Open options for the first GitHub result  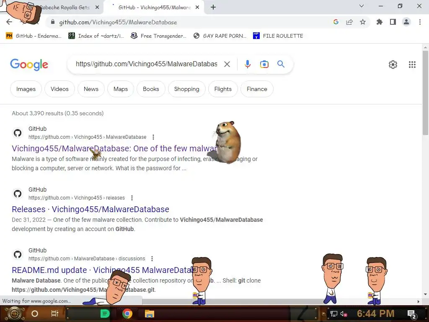(153, 137)
